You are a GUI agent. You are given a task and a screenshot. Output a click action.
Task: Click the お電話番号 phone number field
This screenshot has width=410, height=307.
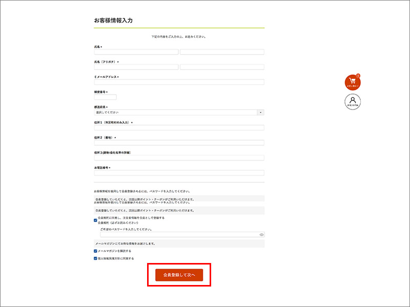pos(179,173)
